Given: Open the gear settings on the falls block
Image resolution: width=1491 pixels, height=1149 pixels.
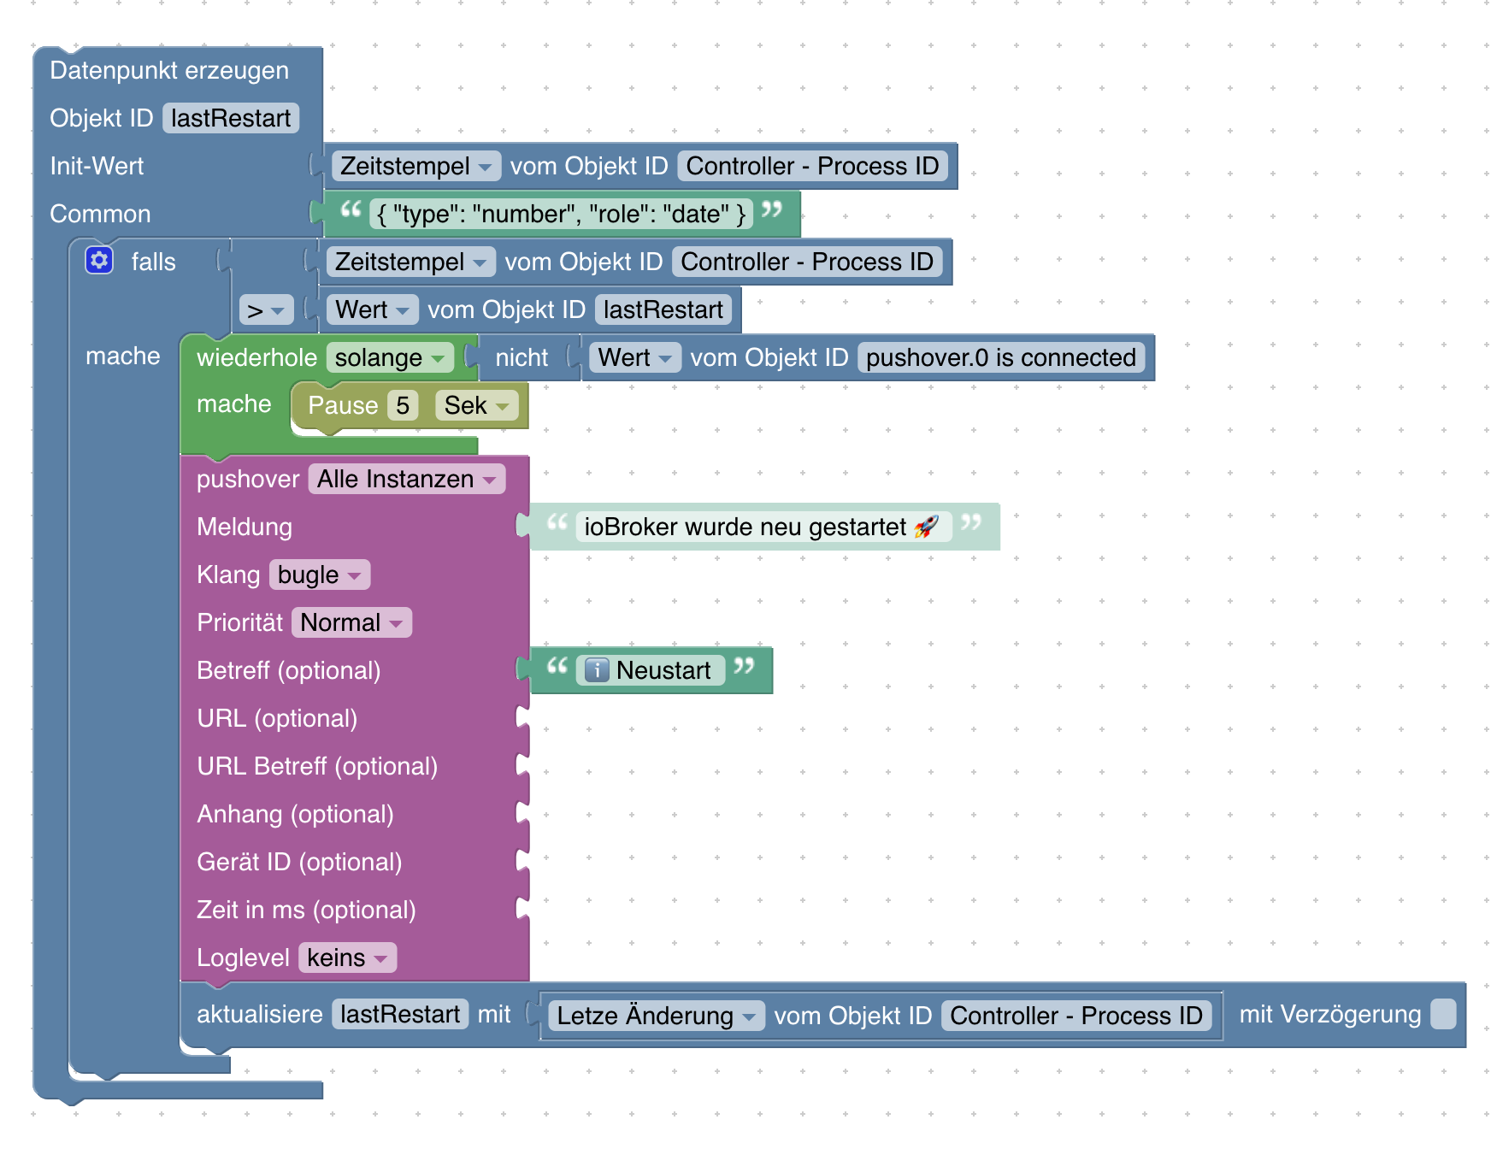Looking at the screenshot, I should pyautogui.click(x=99, y=260).
